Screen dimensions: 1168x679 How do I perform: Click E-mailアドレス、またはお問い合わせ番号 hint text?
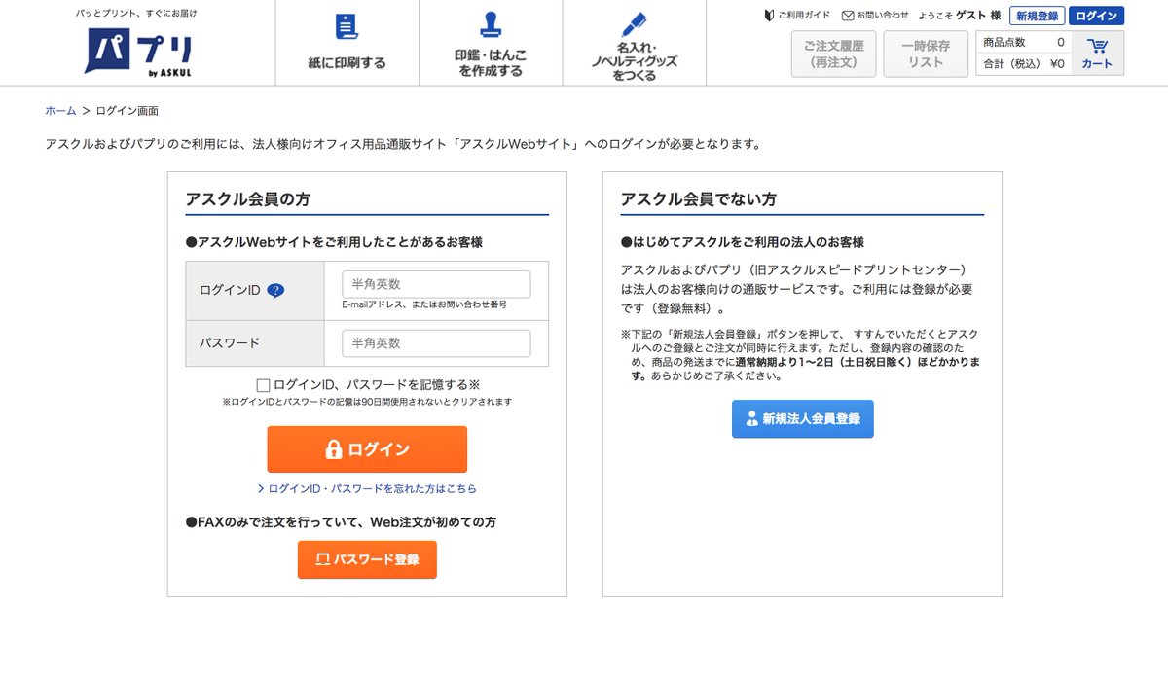coord(424,304)
